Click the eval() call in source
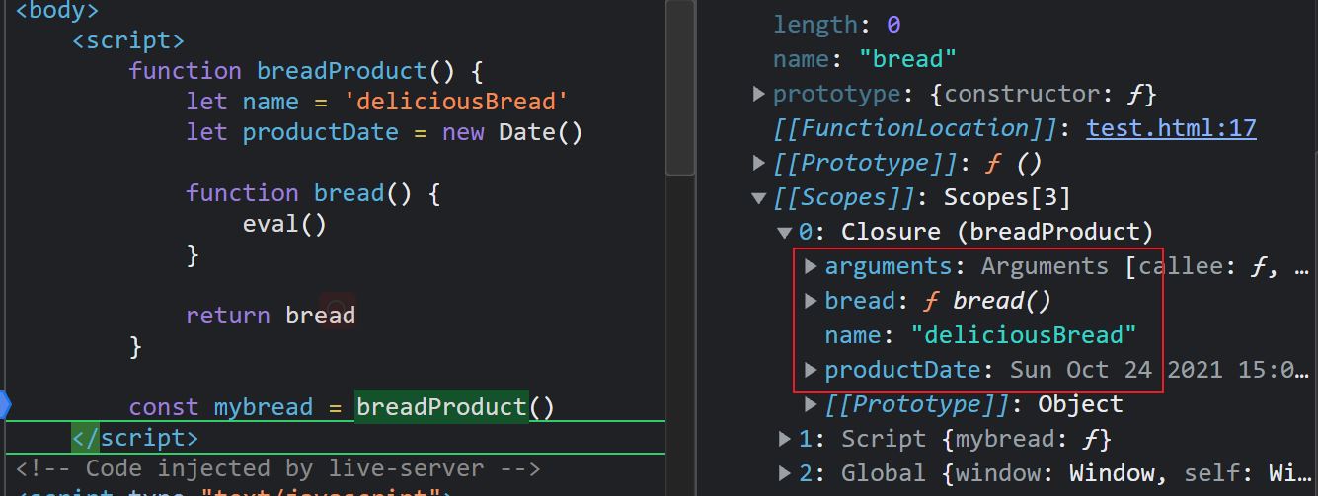This screenshot has height=496, width=1318. point(284,224)
